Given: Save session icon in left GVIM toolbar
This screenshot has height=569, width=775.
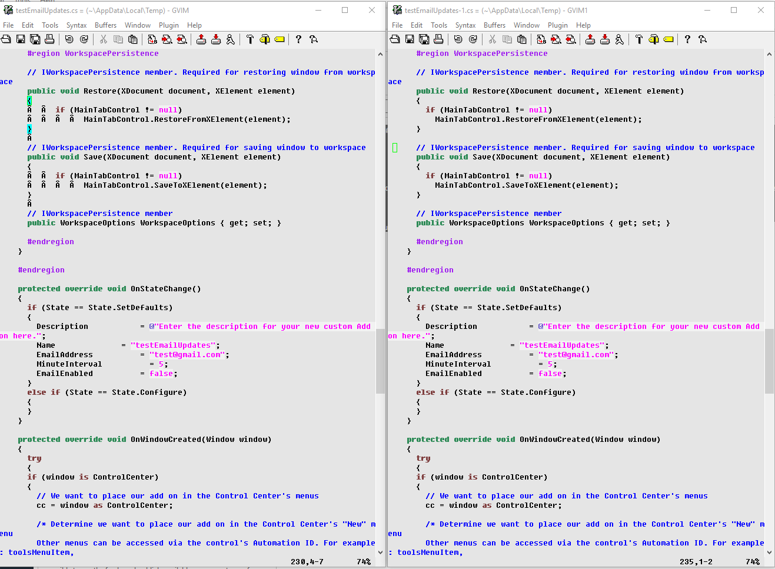Looking at the screenshot, I should tap(216, 39).
